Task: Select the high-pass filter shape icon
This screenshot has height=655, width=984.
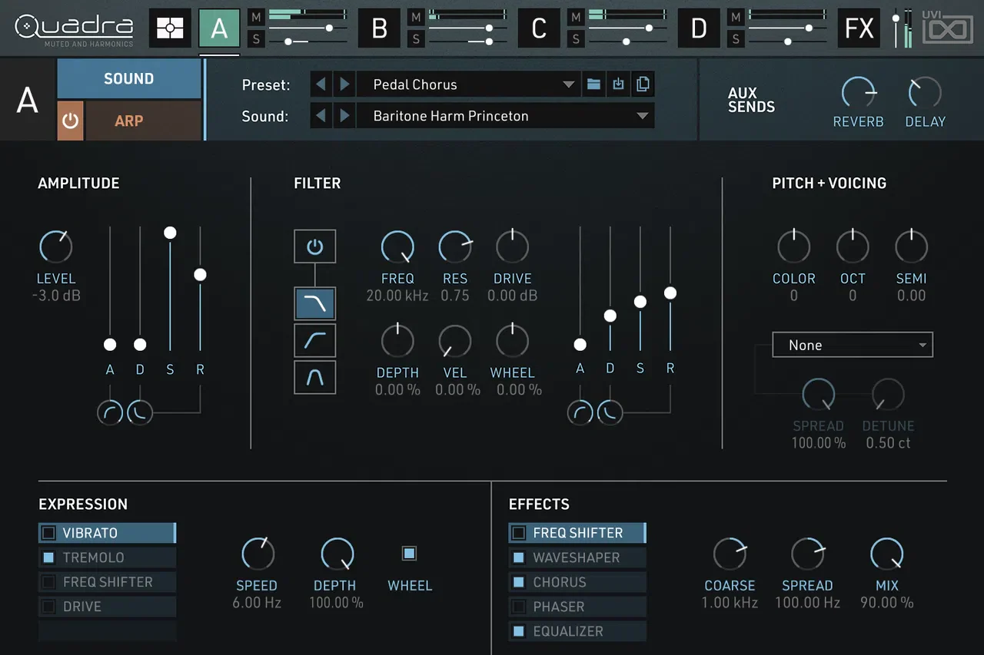Action: click(x=315, y=340)
